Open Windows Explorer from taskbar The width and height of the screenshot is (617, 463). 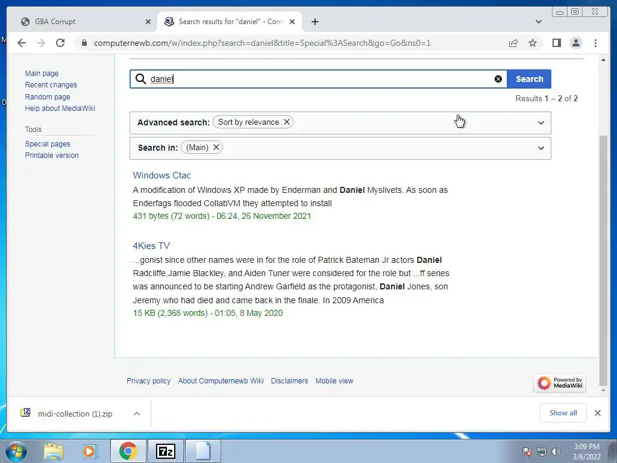click(x=53, y=451)
